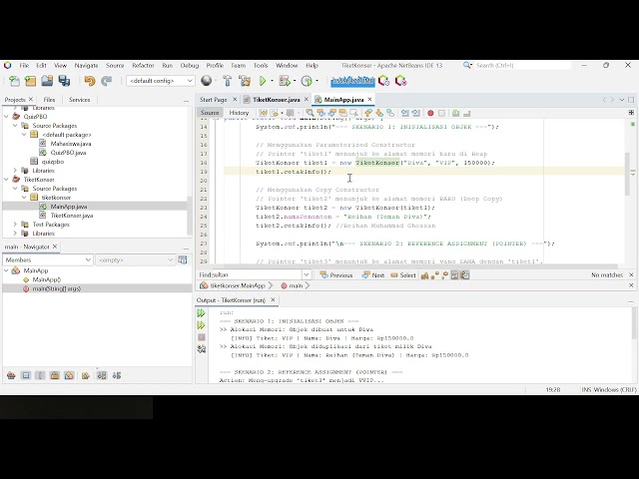This screenshot has width=639, height=479.
Task: Toggle the sort icon at Navigator bottom right
Action: 117,375
